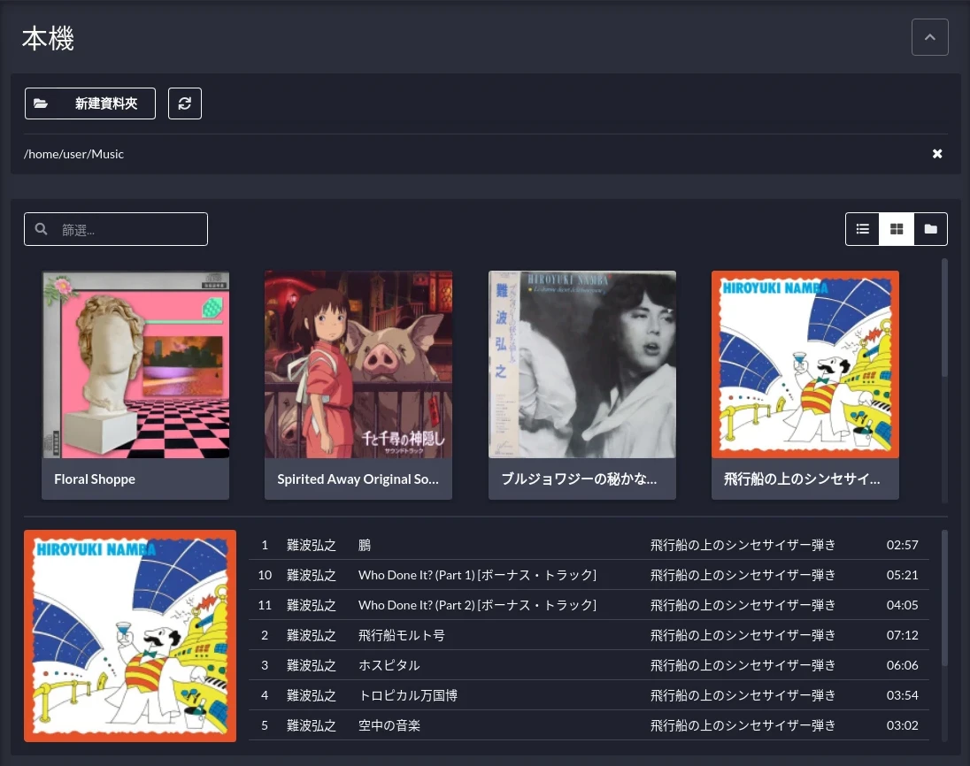Click the album grid vertical scrollbar

[944, 318]
